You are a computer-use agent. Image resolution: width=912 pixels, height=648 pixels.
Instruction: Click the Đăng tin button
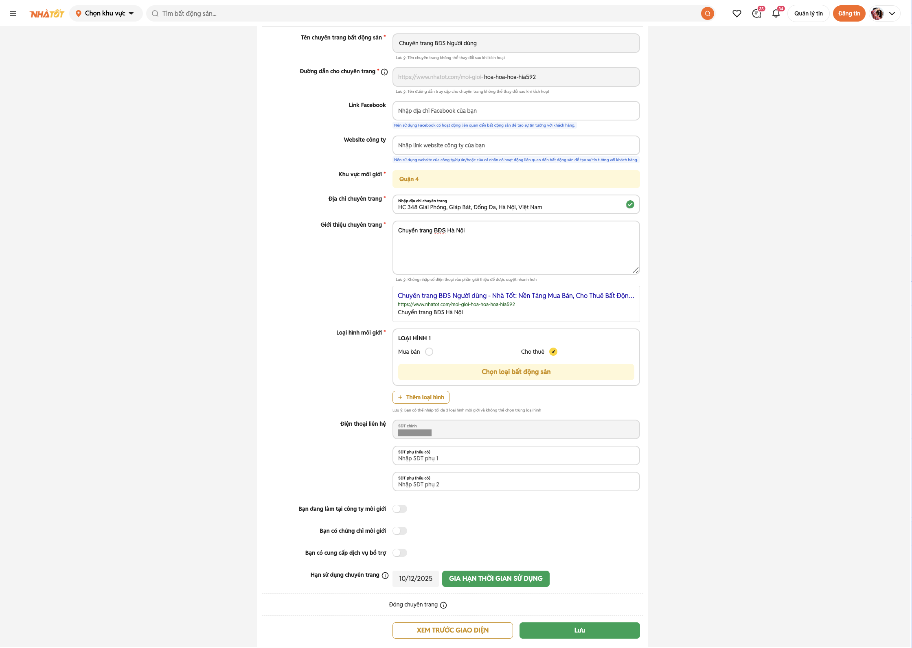849,13
